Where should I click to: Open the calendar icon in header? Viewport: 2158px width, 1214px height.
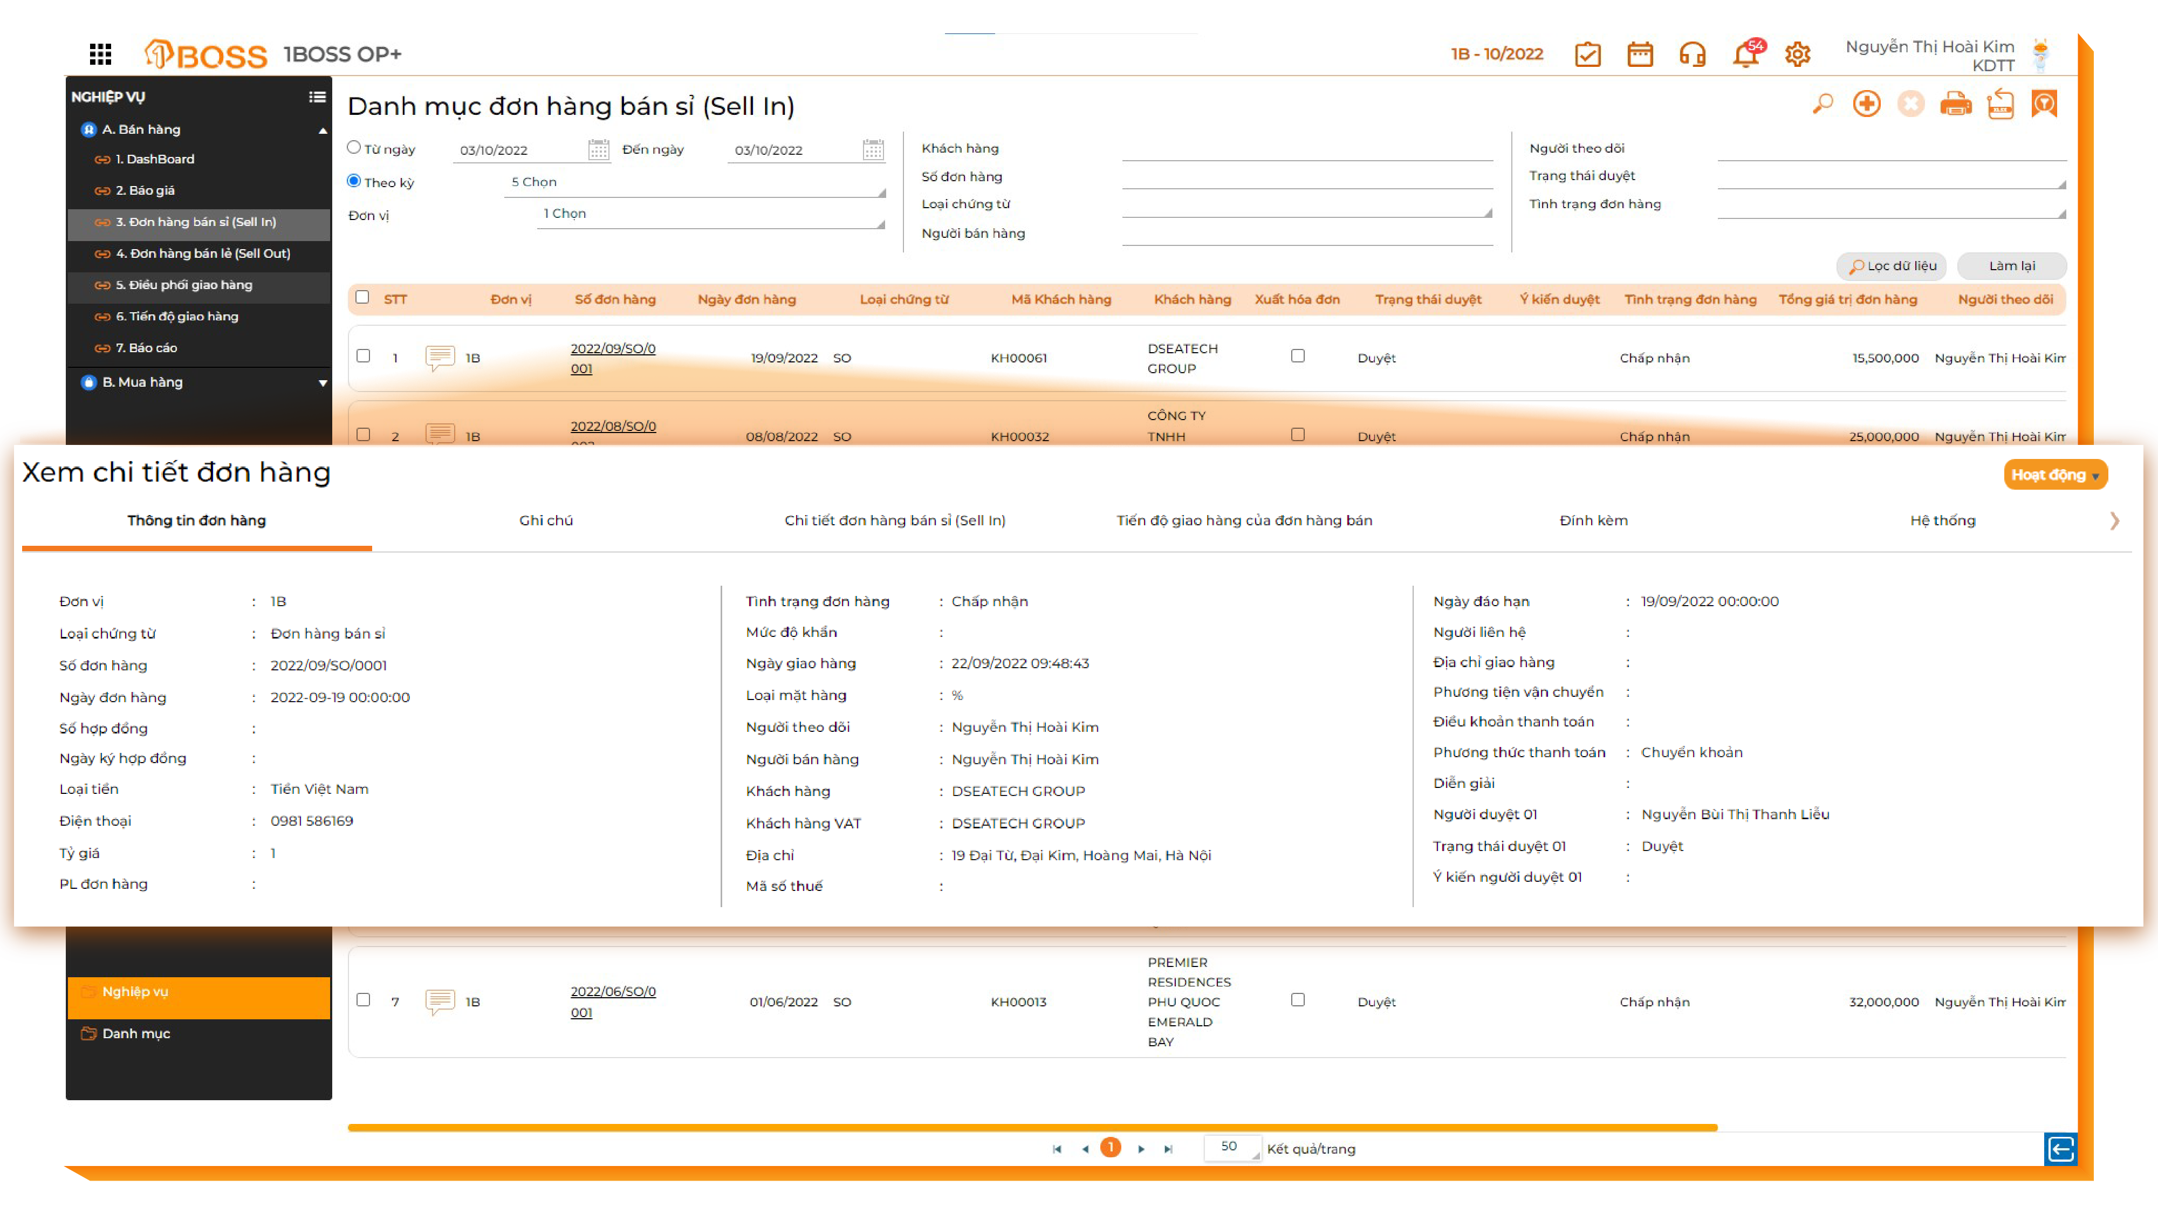coord(1640,54)
